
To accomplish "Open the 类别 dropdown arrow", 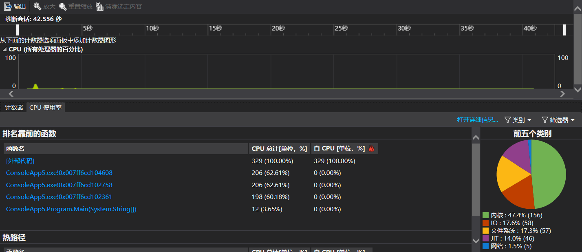I will pos(529,120).
